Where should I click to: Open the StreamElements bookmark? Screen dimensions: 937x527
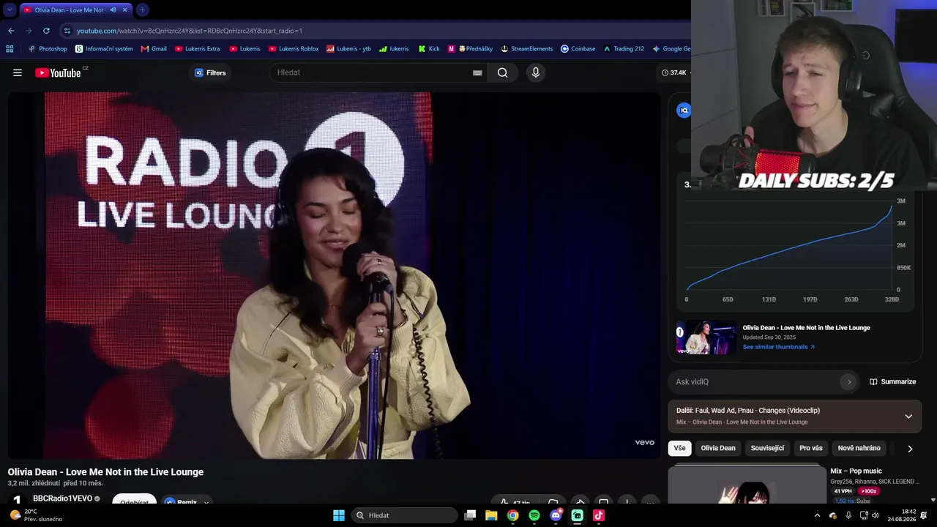click(526, 49)
